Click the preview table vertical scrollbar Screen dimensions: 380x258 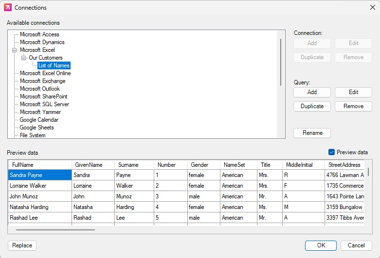click(x=368, y=172)
